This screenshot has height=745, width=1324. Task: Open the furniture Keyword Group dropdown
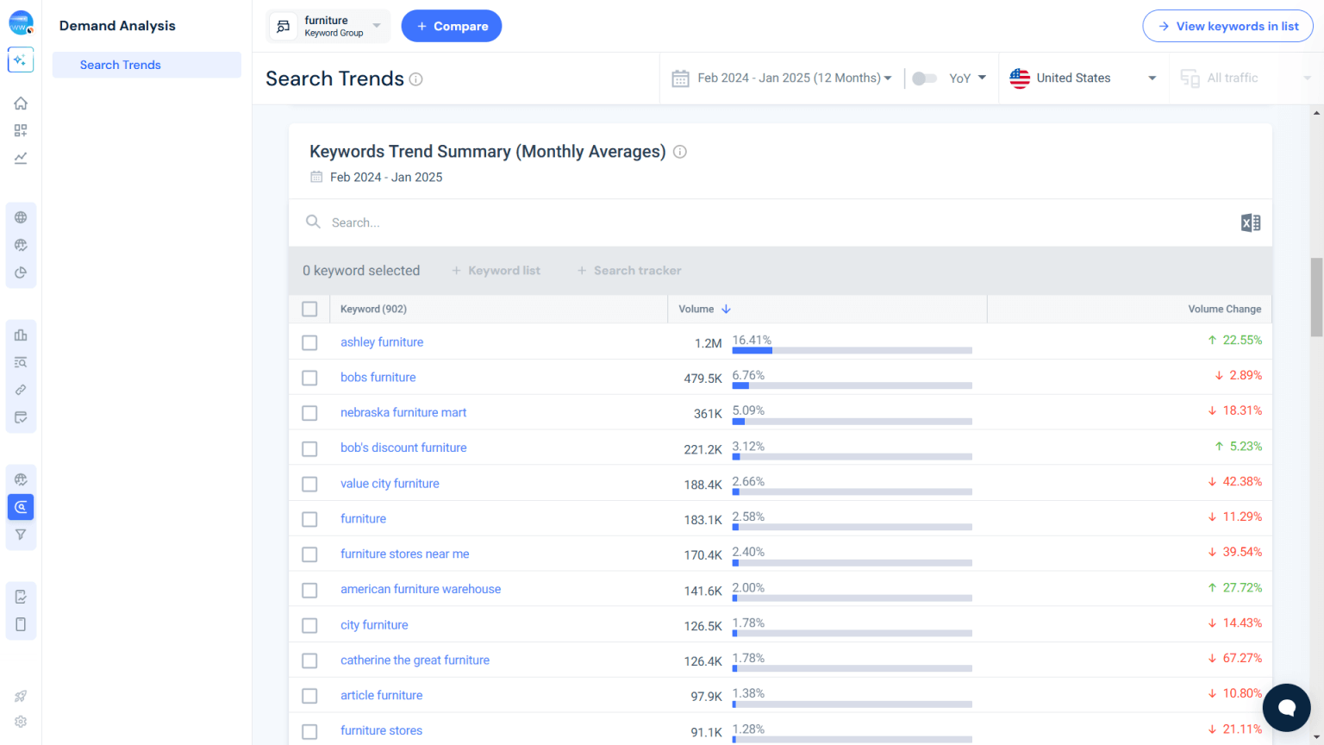click(x=328, y=26)
